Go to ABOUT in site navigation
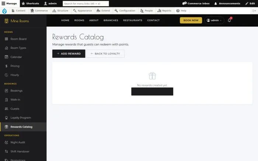 94,20
